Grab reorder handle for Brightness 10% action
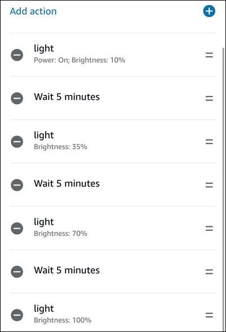This screenshot has width=226, height=332. [209, 55]
